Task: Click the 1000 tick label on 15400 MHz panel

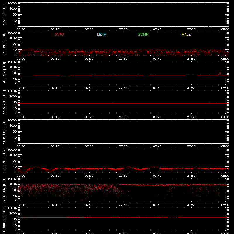Action: coord(13,214)
